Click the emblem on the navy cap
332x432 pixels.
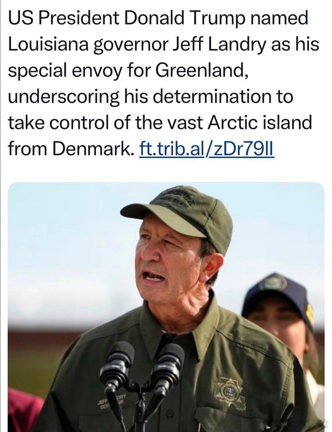(x=272, y=282)
